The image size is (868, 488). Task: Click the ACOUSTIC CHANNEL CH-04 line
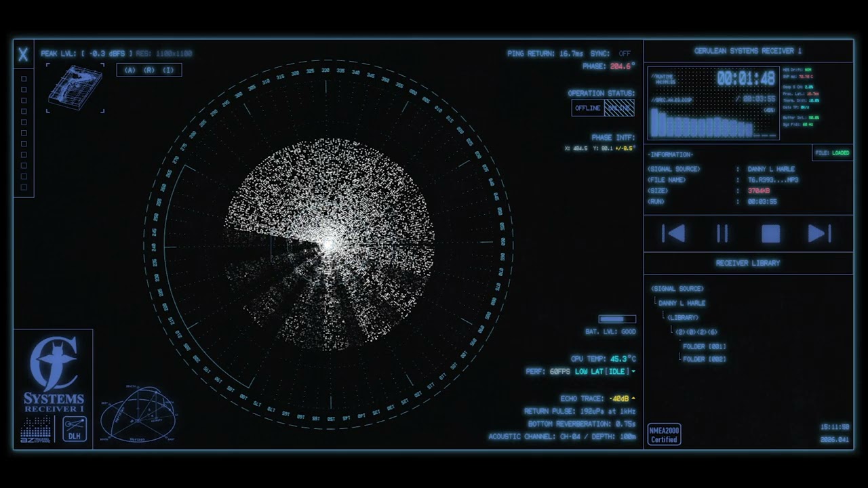click(x=562, y=436)
